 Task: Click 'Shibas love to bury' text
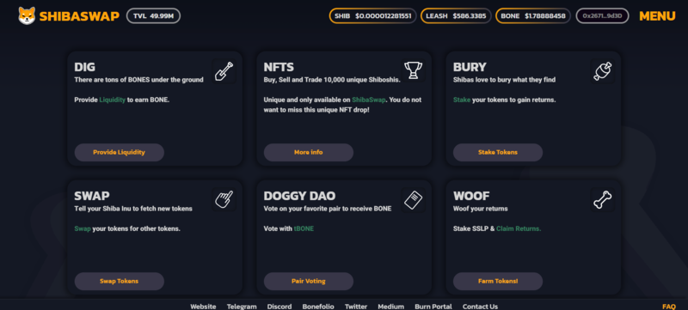[504, 80]
